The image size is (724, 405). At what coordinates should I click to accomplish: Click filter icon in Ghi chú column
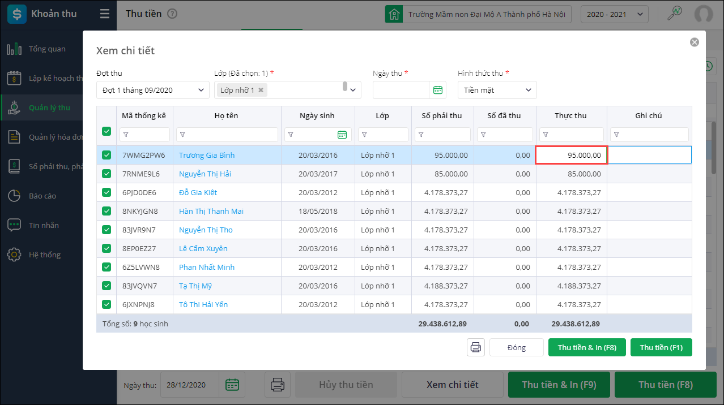click(616, 135)
